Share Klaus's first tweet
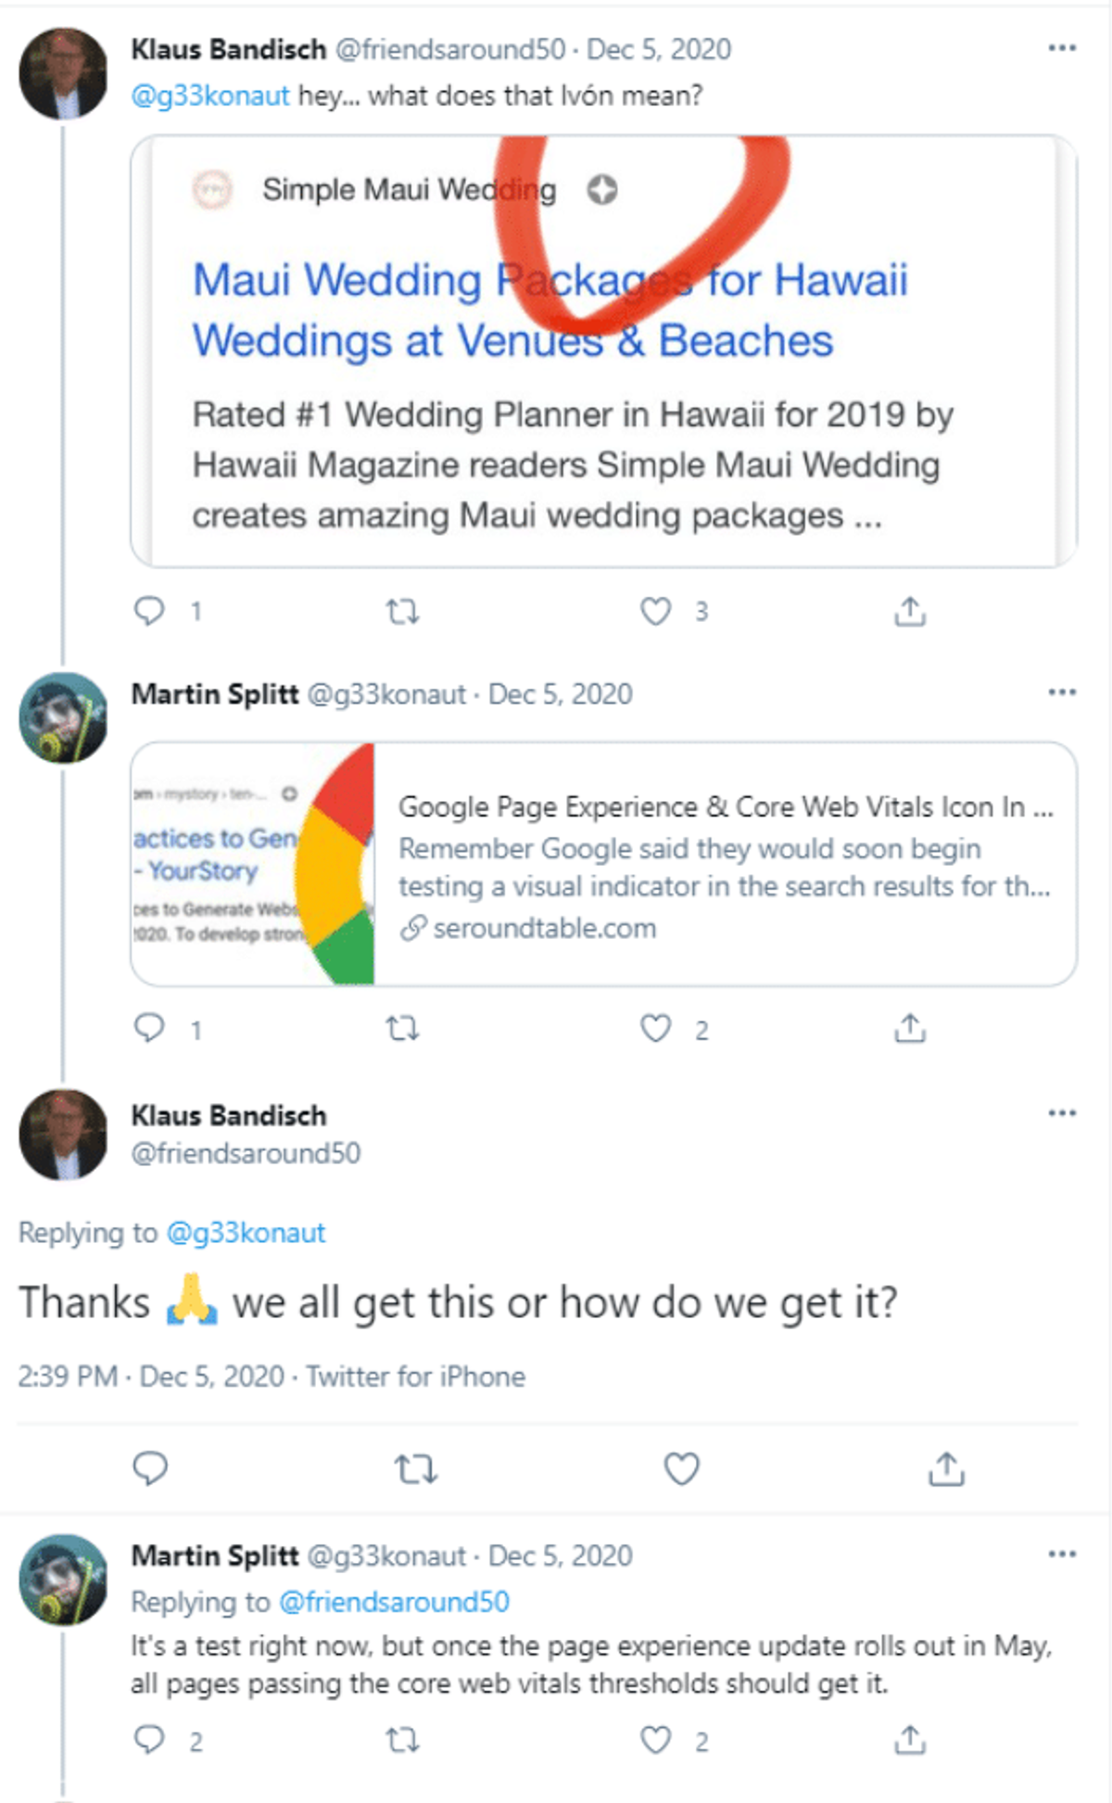The image size is (1112, 1803). coord(910,611)
